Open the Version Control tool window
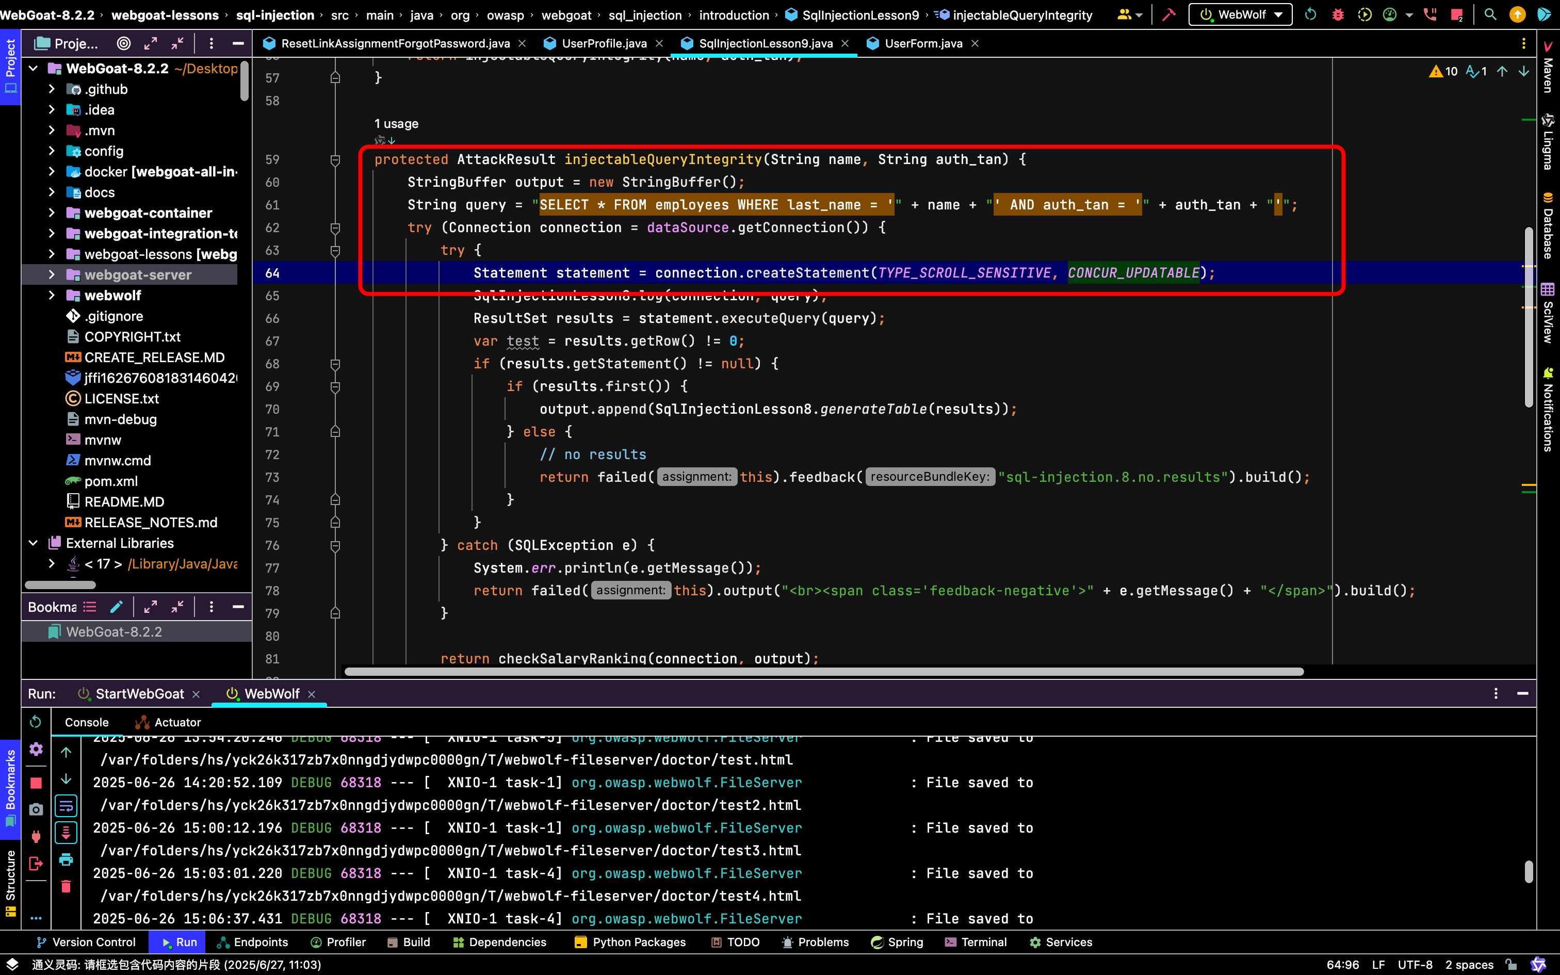Screen dimensions: 1560x975 (86, 942)
